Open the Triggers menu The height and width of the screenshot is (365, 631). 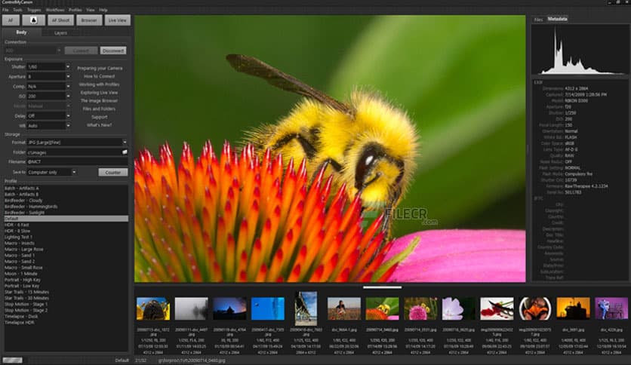point(34,10)
